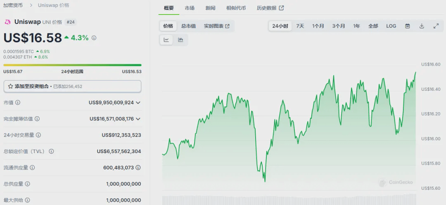Go to 加密货币 breadcrumb link
This screenshot has width=446, height=205.
coord(13,5)
